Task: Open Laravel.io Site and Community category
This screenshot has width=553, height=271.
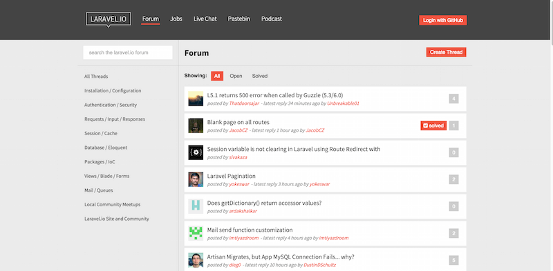Action: click(x=117, y=219)
